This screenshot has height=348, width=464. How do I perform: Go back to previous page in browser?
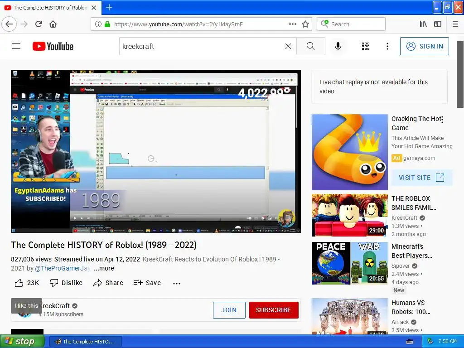coord(9,24)
